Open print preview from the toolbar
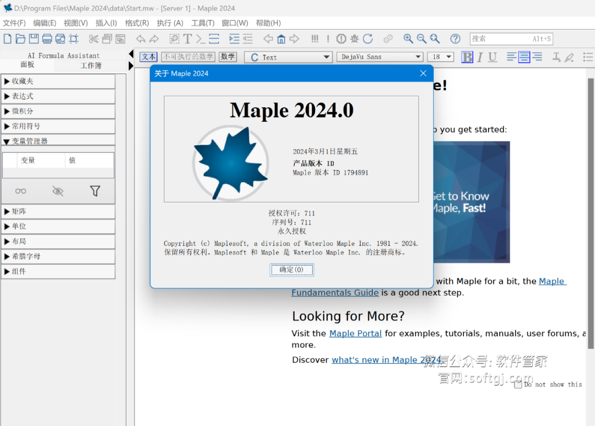 point(61,39)
